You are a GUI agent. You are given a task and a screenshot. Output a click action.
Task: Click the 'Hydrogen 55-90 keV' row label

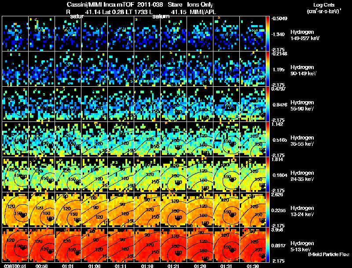point(302,106)
